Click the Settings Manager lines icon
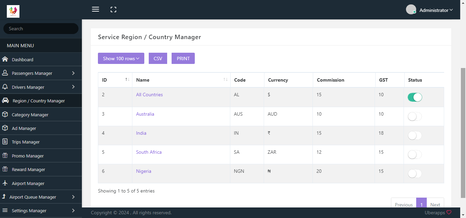Image resolution: width=466 pixels, height=218 pixels. (5, 210)
